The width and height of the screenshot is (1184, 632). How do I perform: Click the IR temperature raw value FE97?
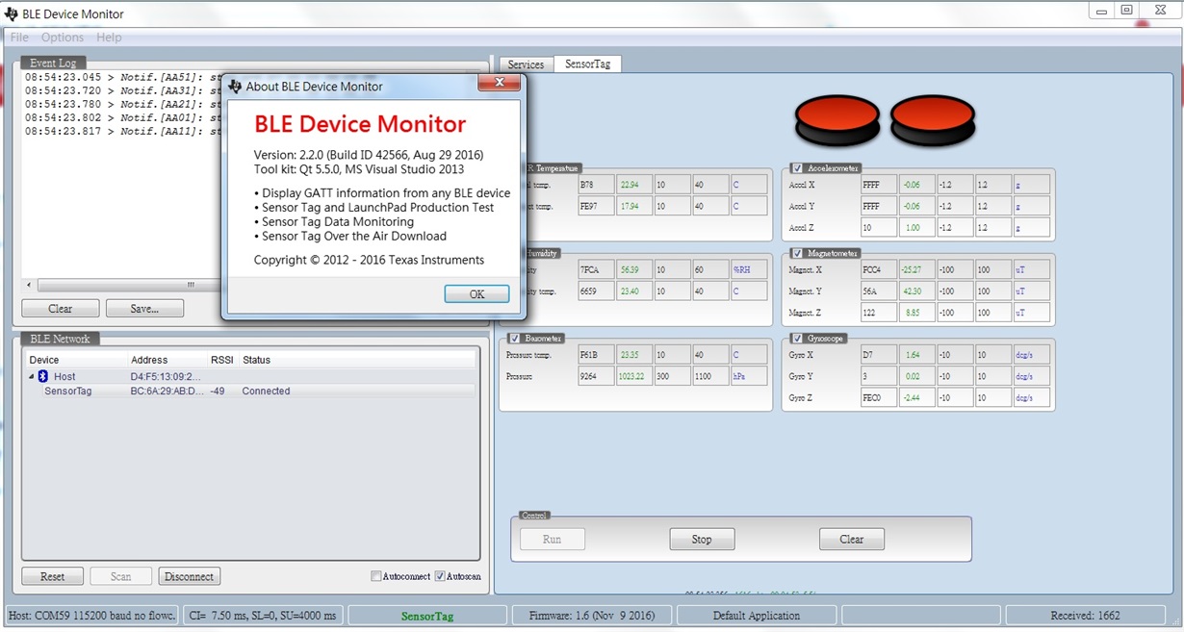click(596, 206)
